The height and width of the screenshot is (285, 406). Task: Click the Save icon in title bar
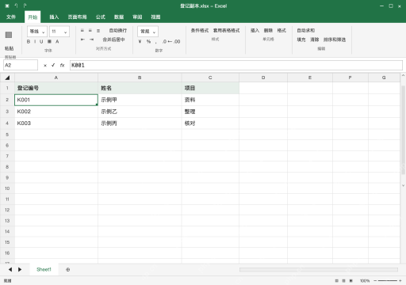click(7, 6)
